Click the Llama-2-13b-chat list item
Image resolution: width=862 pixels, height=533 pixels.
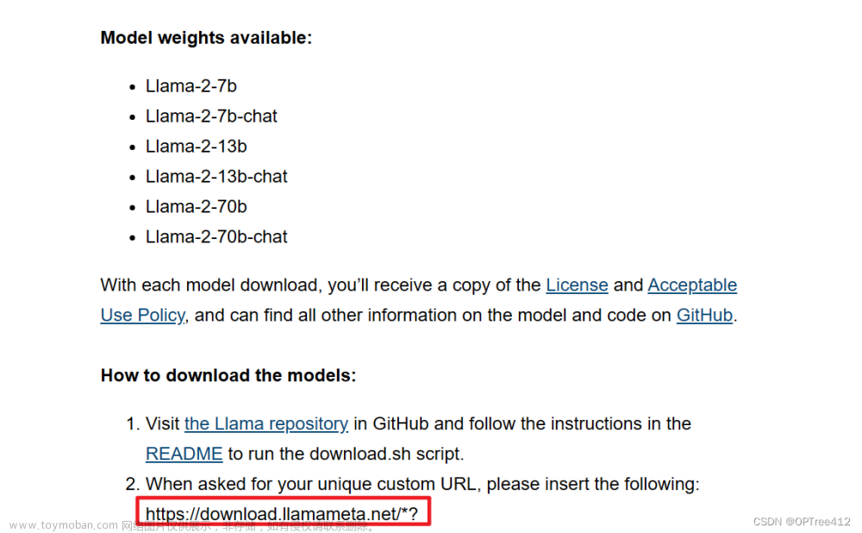tap(216, 177)
